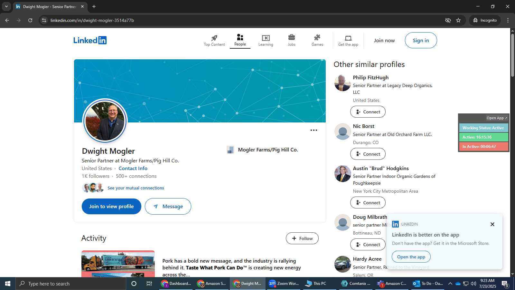Image resolution: width=515 pixels, height=290 pixels.
Task: Select the People navigation icon
Action: click(240, 41)
